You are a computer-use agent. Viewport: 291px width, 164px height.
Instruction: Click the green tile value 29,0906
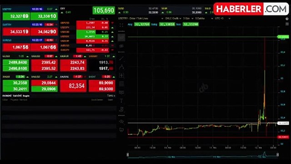coord(45,89)
